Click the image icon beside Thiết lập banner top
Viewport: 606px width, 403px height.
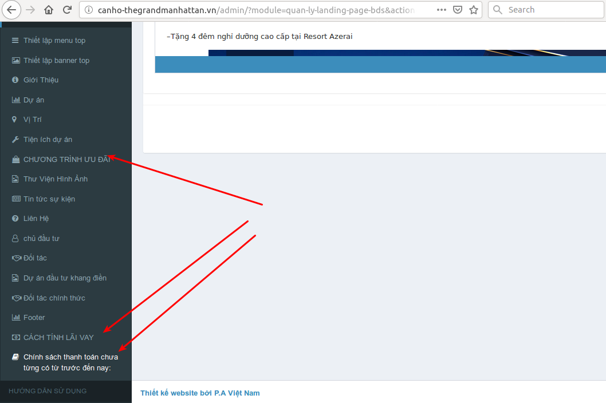click(x=16, y=60)
